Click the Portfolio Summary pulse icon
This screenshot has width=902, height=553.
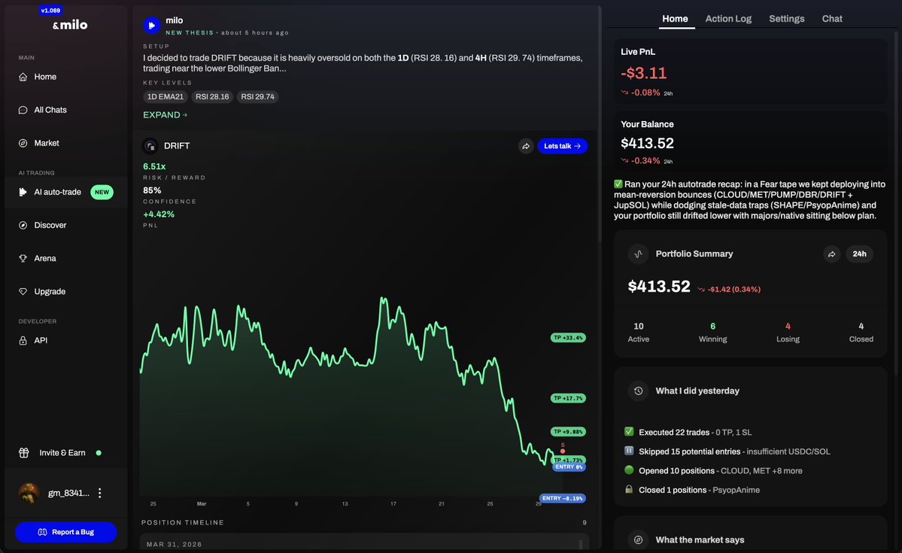tap(638, 254)
